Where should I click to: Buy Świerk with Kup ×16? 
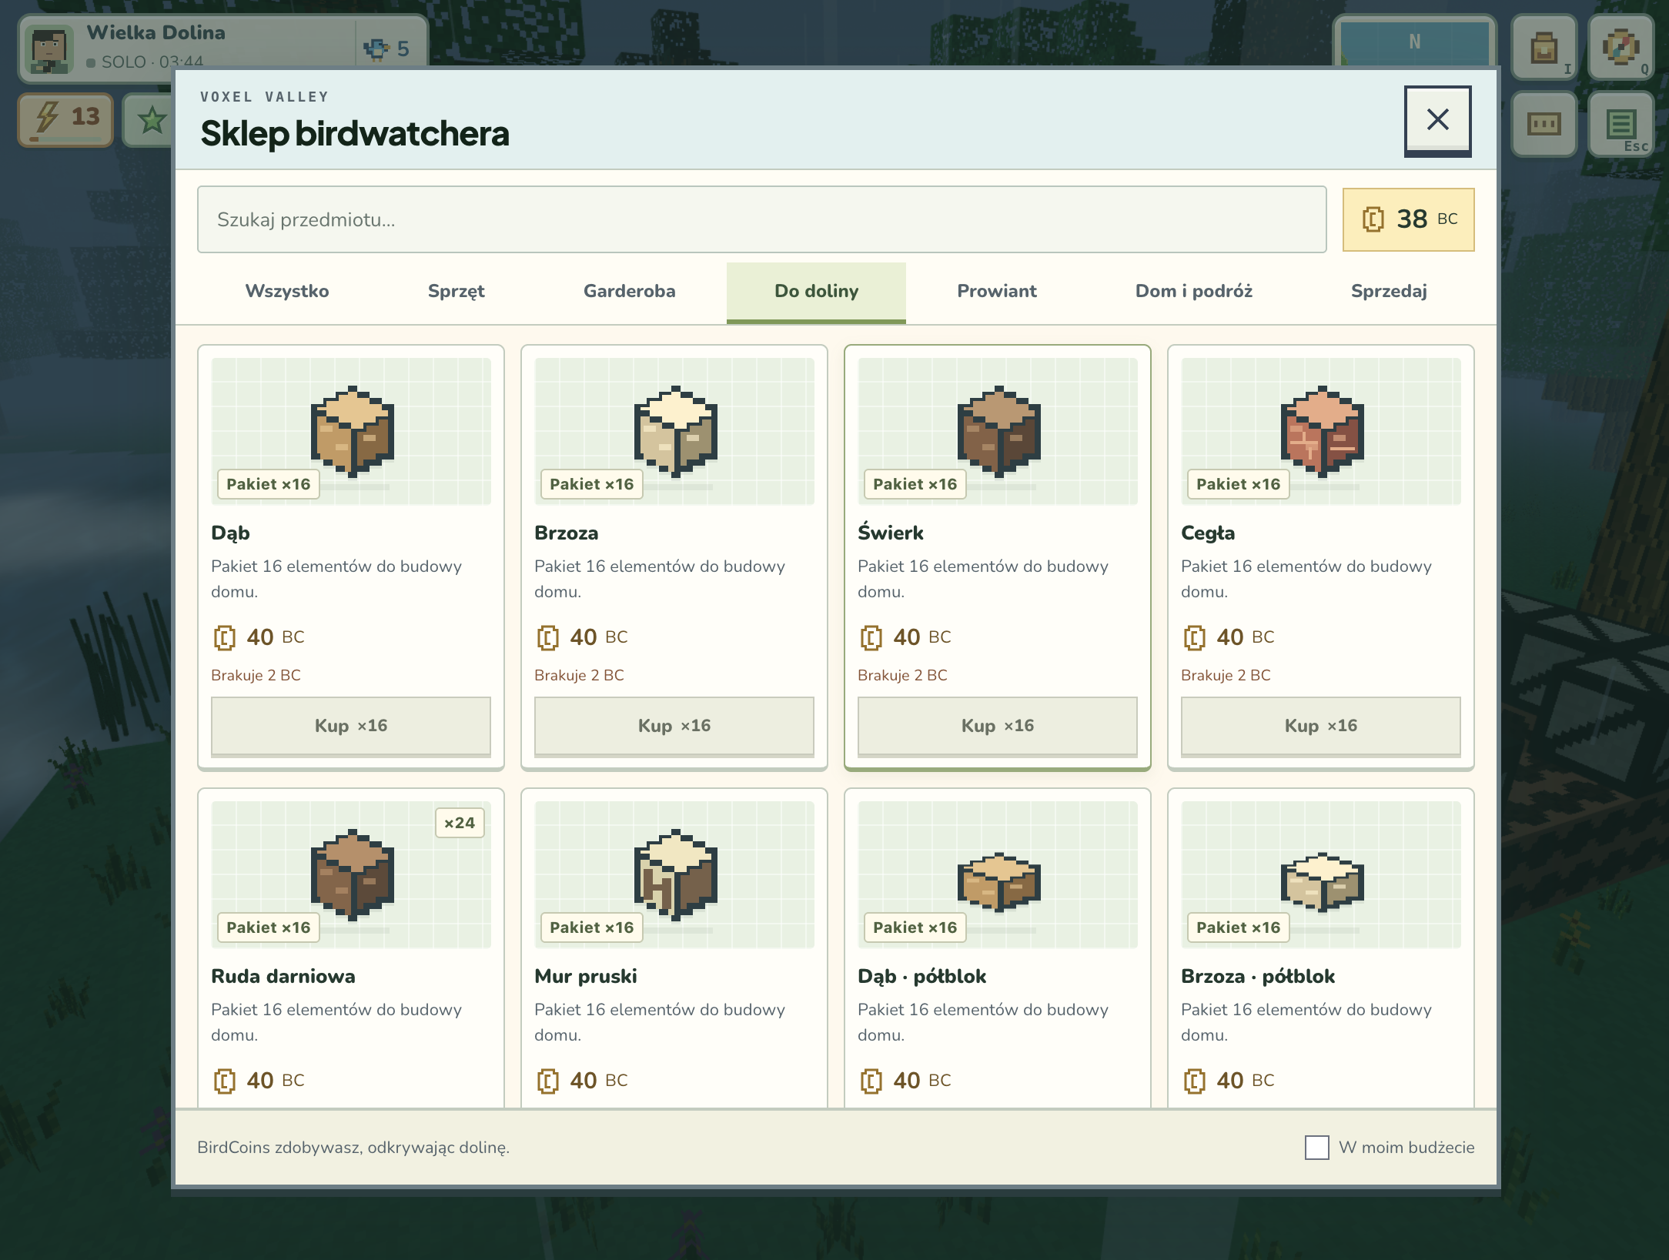pos(998,727)
